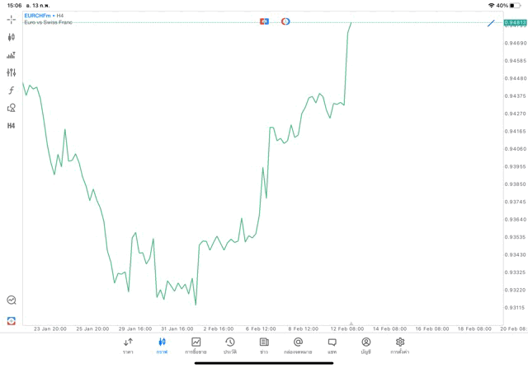Open the กล่องจดหมาย (Mailbox) tab
Image resolution: width=528 pixels, height=368 pixels.
298,345
